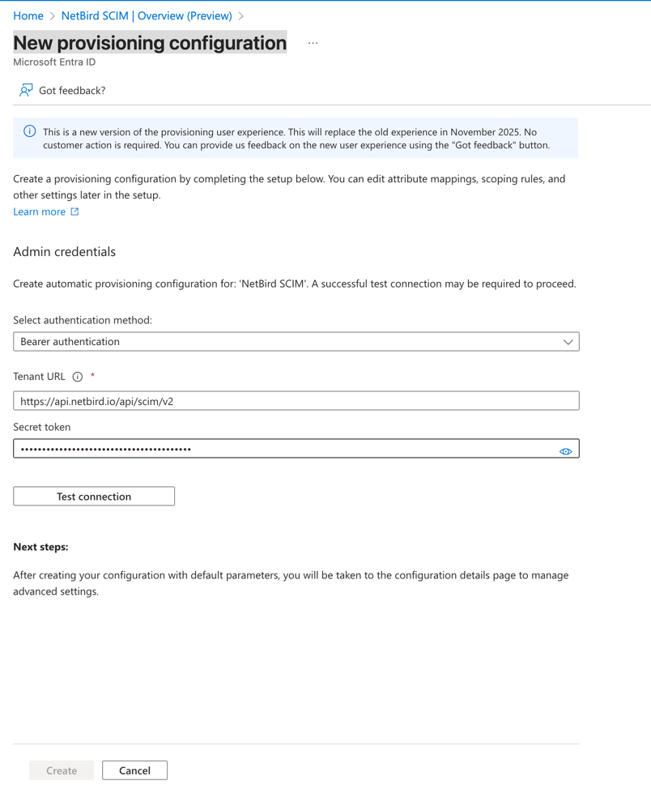Click the ellipsis next to the page title
Viewport: 651px width, 802px height.
(313, 42)
